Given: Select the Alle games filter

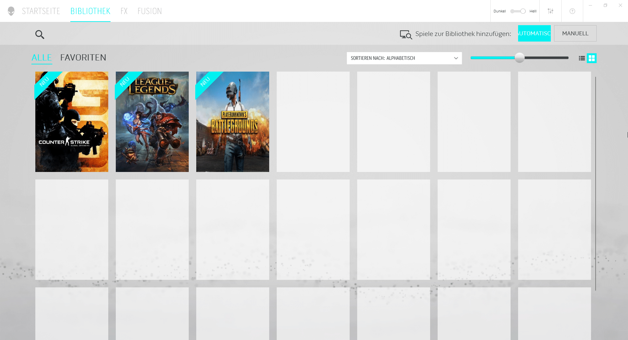Looking at the screenshot, I should [42, 58].
